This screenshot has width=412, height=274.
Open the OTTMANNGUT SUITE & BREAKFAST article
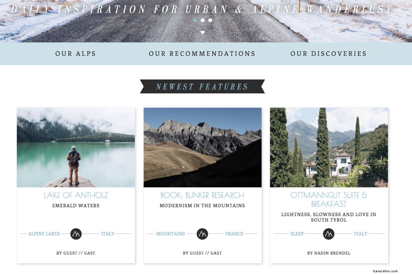point(329,199)
